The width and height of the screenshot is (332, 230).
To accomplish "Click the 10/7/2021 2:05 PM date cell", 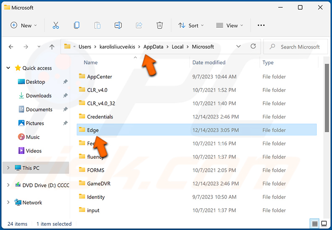I will point(214,170).
